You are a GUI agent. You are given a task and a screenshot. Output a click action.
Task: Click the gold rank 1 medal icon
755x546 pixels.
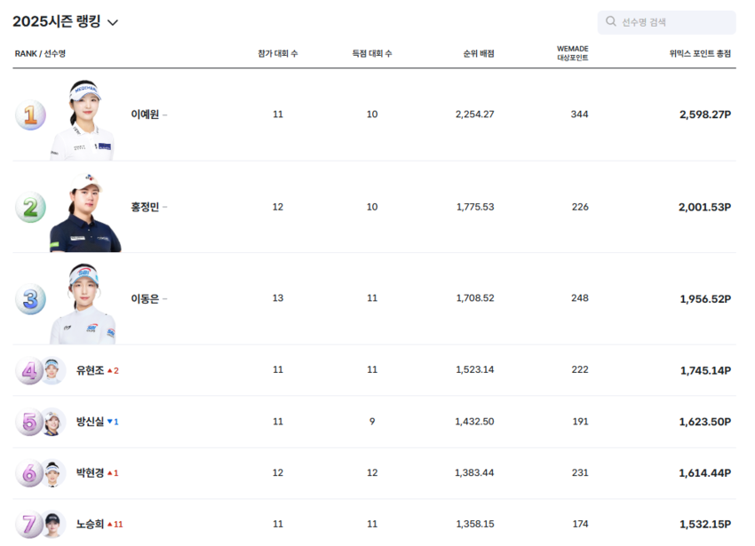(x=30, y=115)
